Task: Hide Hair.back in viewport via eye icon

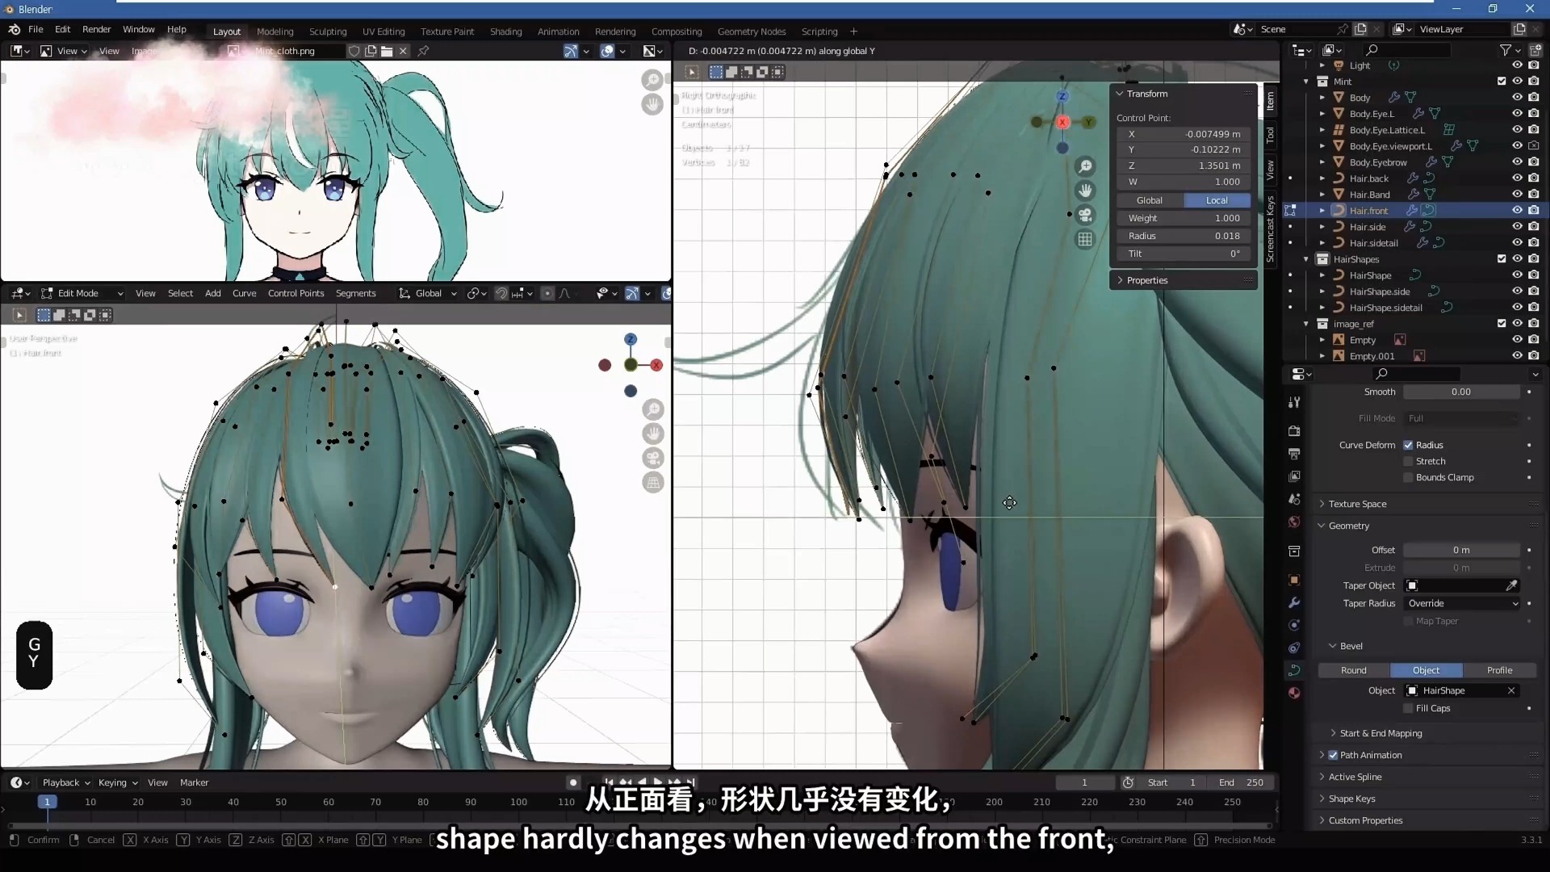Action: (x=1517, y=178)
